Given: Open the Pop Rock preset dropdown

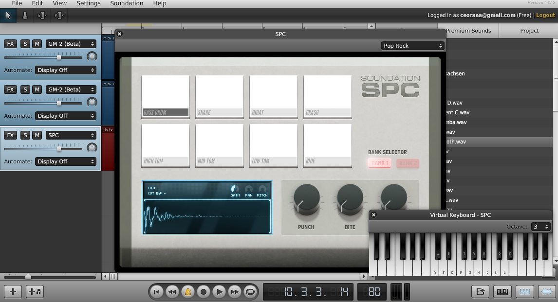Looking at the screenshot, I should coord(412,46).
